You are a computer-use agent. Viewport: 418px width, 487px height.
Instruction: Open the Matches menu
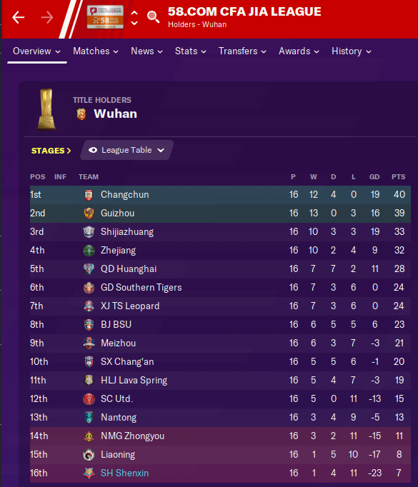pyautogui.click(x=96, y=51)
